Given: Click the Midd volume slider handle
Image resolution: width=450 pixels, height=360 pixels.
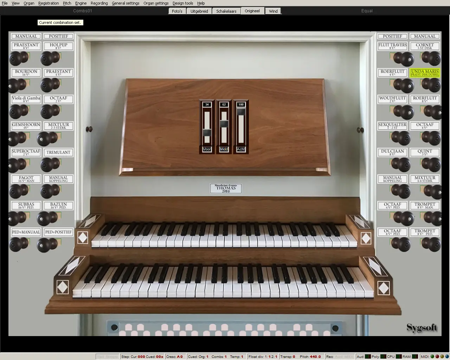Looking at the screenshot, I should tap(224, 124).
